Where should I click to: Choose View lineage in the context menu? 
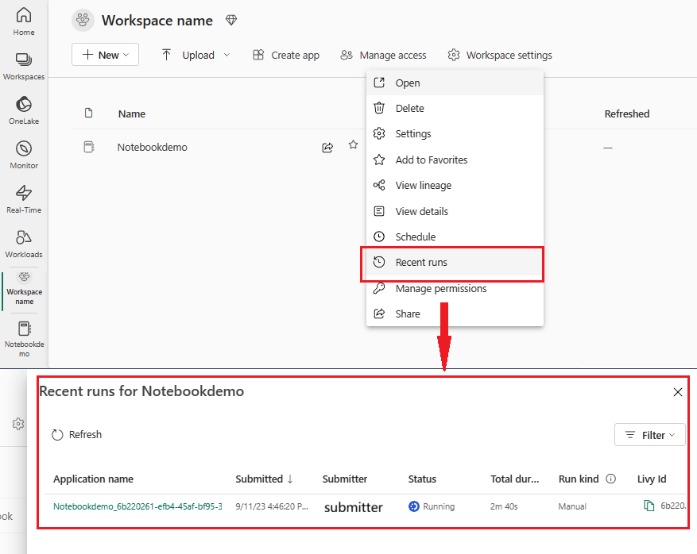point(423,186)
